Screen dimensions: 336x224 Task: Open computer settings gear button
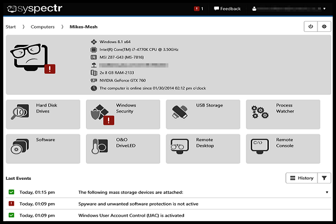coord(324,27)
